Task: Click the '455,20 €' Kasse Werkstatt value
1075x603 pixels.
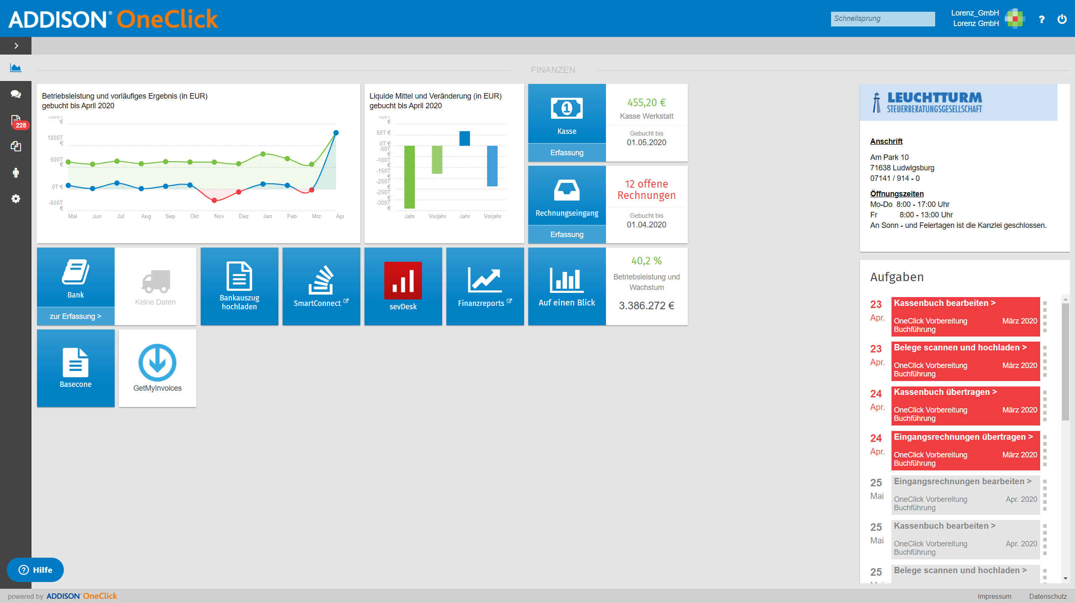Action: 647,103
